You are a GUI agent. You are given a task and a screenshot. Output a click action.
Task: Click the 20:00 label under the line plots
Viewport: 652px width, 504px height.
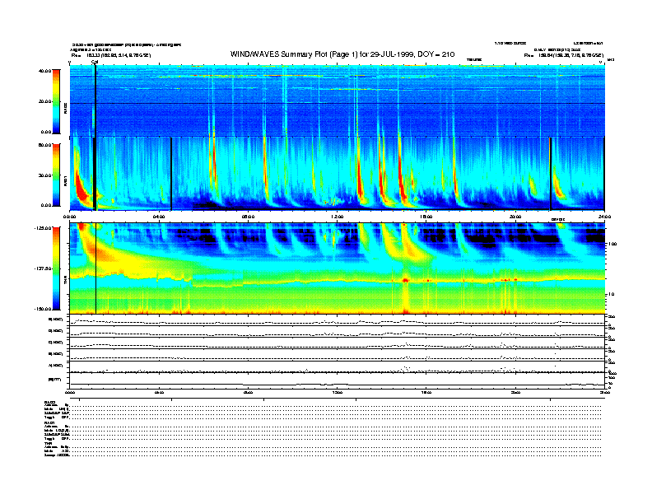[515, 392]
